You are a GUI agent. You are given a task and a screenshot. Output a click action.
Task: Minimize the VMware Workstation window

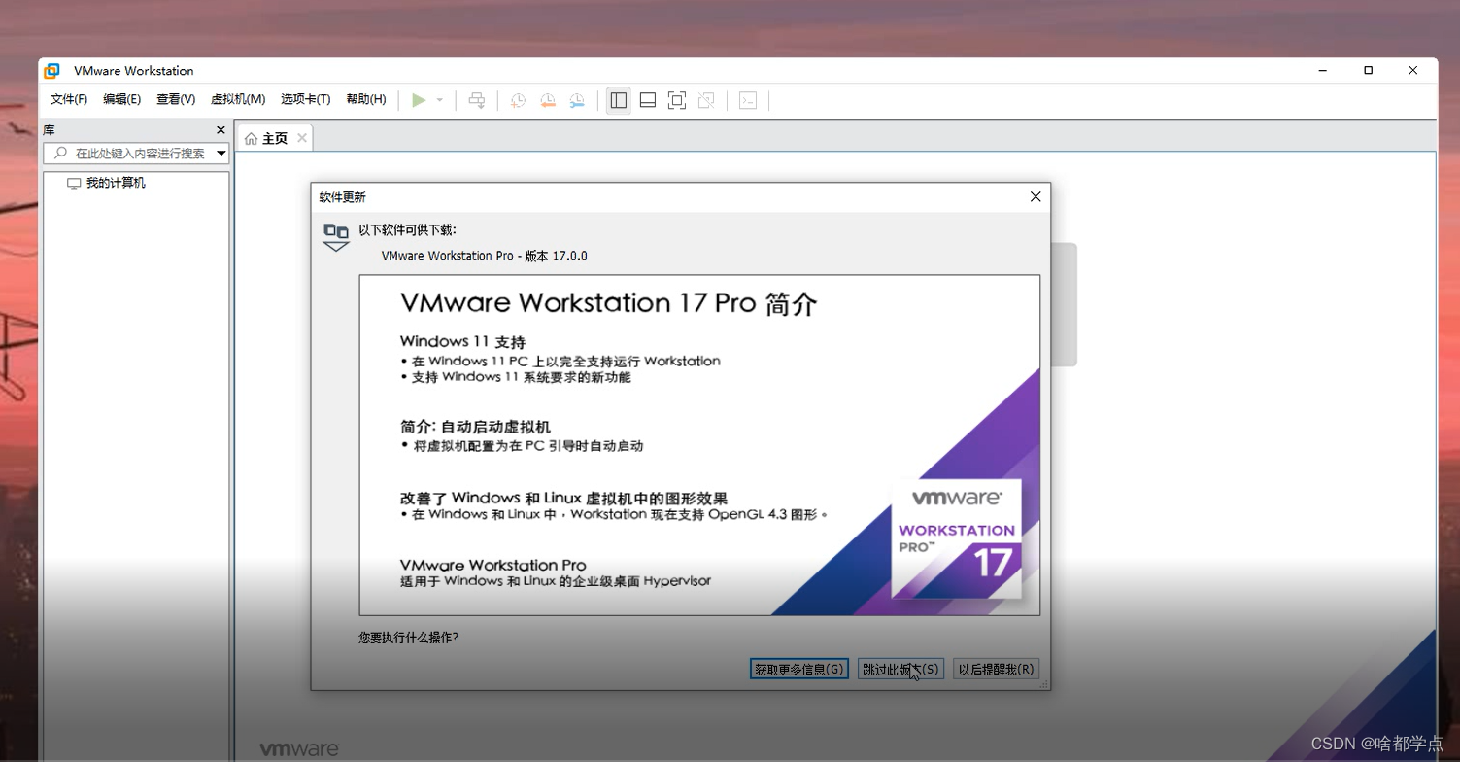[1323, 70]
